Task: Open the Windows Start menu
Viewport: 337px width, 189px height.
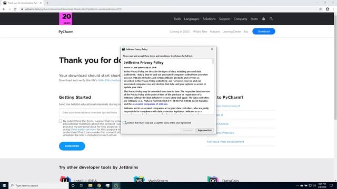Action: click(x=4, y=185)
